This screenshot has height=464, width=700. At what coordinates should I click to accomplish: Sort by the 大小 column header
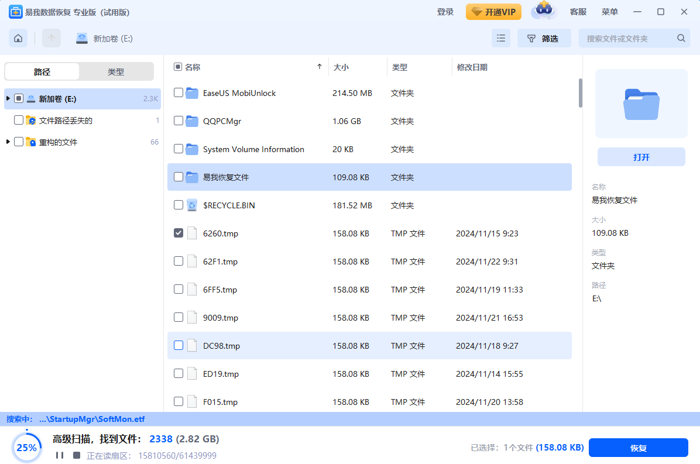[x=341, y=67]
